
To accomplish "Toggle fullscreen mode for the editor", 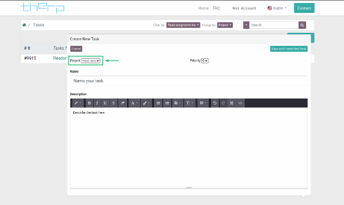I will [x=232, y=103].
